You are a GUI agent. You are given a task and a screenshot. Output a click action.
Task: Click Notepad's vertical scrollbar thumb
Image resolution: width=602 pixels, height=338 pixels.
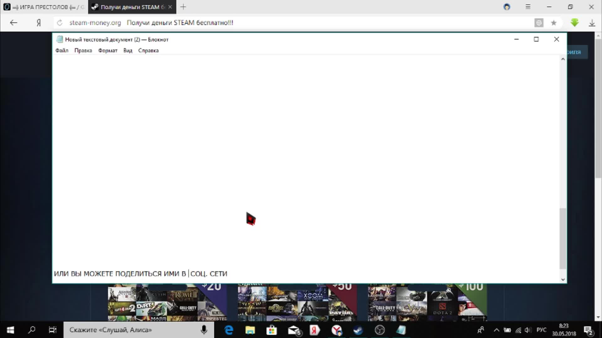[x=563, y=238]
